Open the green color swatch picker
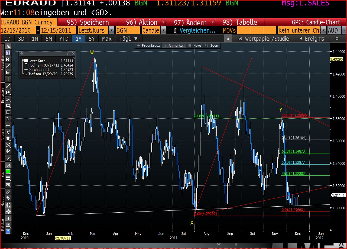The width and height of the screenshot is (347, 249). tap(8, 172)
